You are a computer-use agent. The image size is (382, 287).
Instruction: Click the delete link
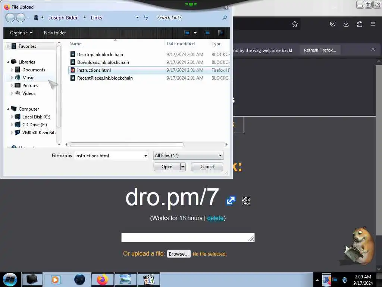[x=215, y=218]
